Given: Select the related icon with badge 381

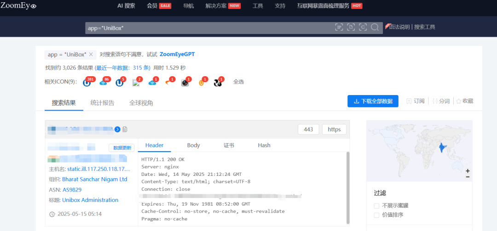Looking at the screenshot, I should (x=87, y=83).
